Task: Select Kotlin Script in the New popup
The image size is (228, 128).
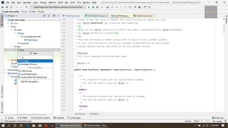Action: [35, 71]
